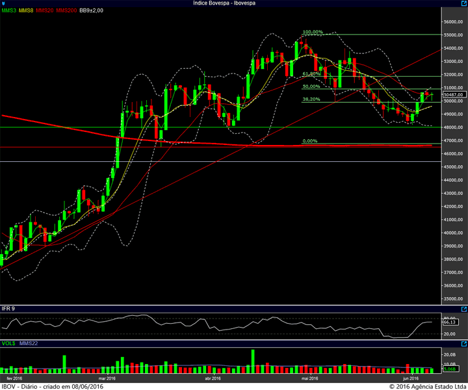Screen dimensions: 468x390
Task: Click the MMS20 indicator label
Action: (44, 10)
